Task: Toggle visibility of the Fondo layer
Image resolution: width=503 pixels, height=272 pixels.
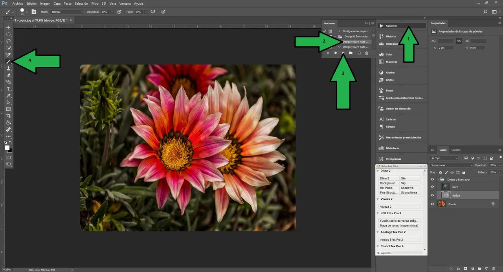Action: [x=432, y=204]
